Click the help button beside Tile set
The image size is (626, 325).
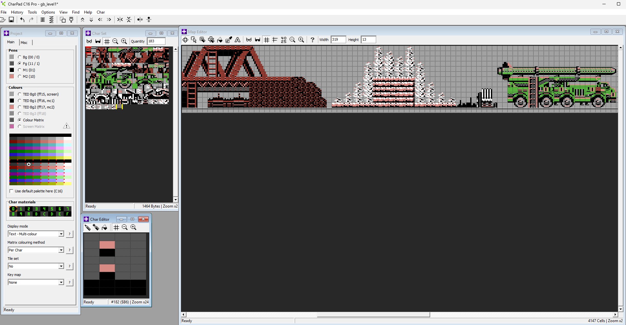click(69, 266)
